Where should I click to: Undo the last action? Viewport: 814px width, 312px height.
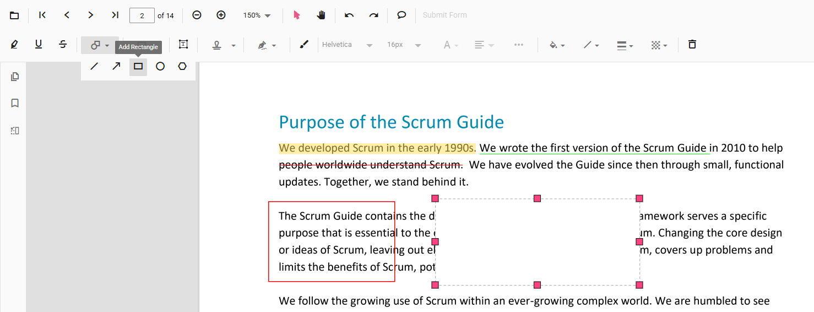coord(349,15)
